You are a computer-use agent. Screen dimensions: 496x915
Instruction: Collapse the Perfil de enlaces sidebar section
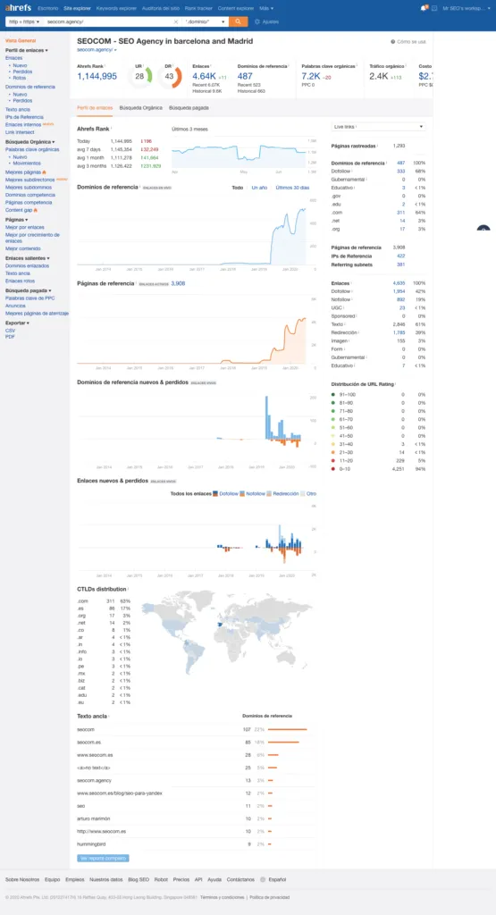[x=26, y=50]
